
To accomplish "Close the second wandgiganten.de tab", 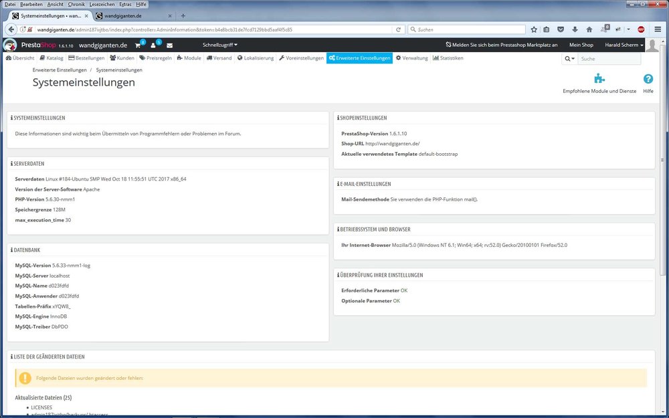I will [170, 16].
